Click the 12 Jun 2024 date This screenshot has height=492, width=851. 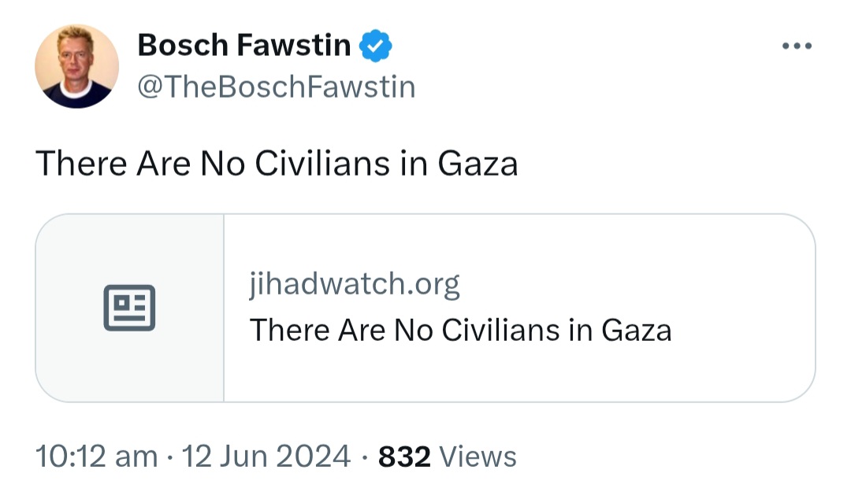tap(266, 457)
